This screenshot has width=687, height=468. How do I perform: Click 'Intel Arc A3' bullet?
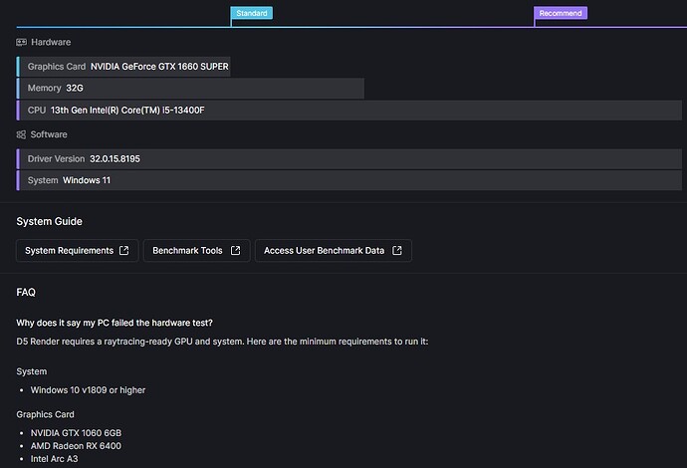[x=55, y=459]
